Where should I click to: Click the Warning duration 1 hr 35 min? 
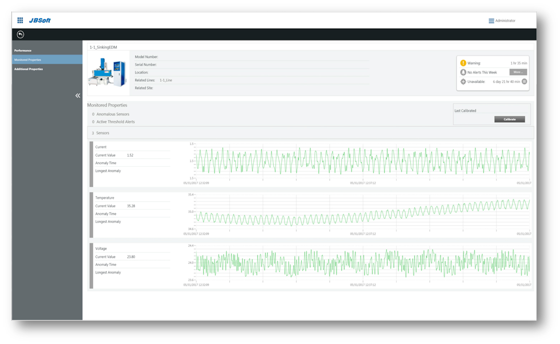519,63
